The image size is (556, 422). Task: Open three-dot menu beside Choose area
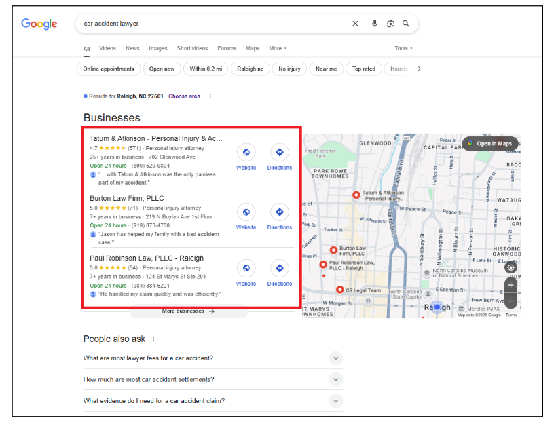[210, 96]
